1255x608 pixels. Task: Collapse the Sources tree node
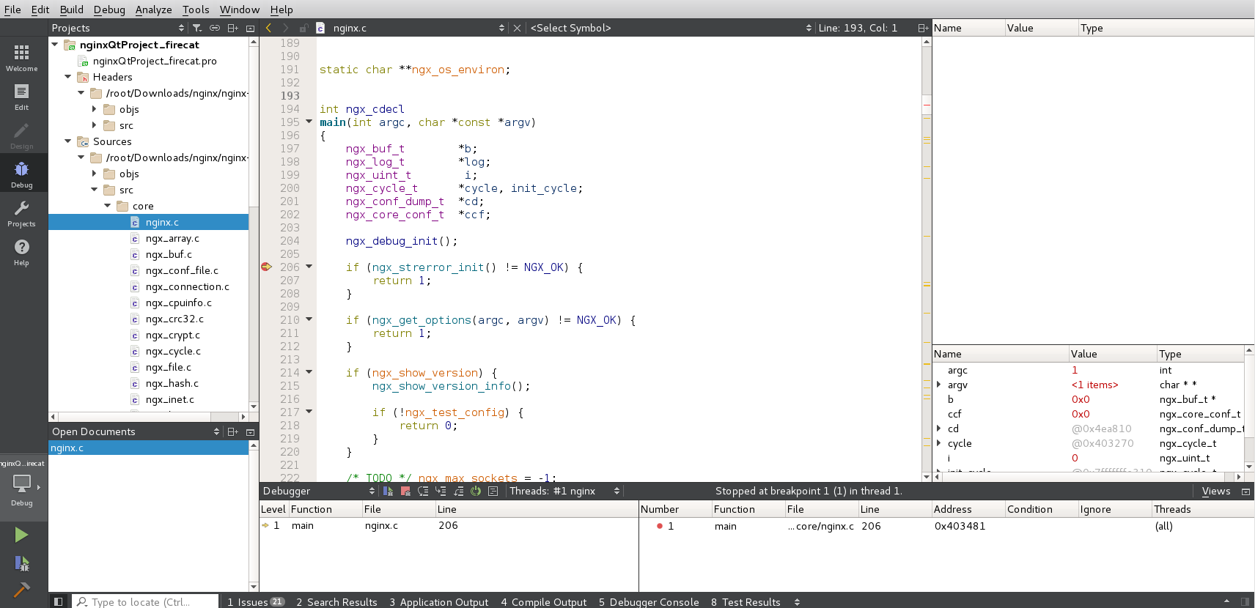pos(68,141)
